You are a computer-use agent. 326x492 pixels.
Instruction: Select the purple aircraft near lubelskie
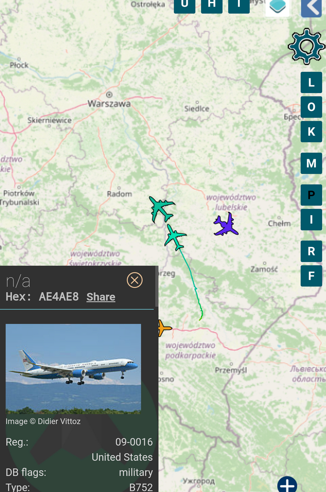click(226, 225)
